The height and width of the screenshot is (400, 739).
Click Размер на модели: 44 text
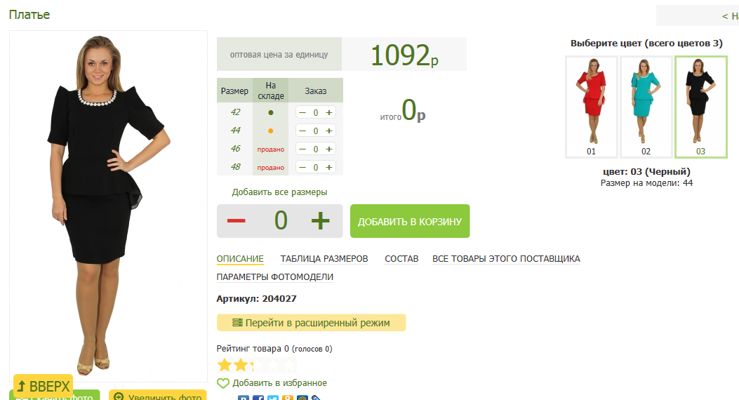click(646, 182)
